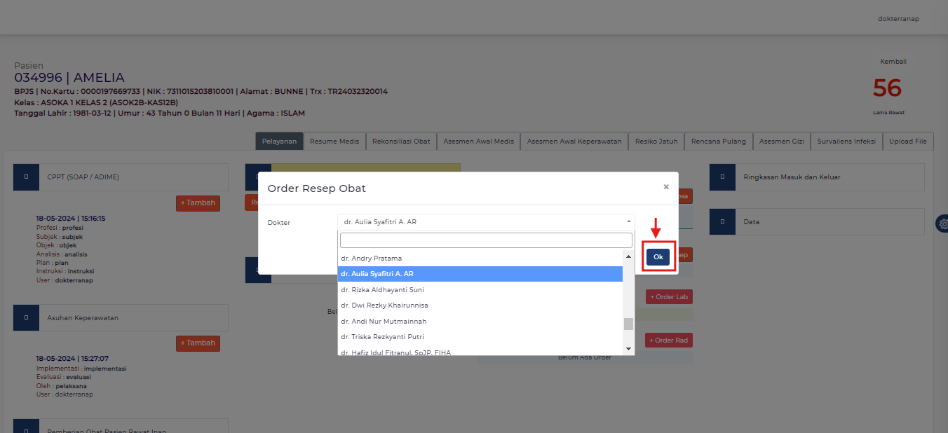948x433 pixels.
Task: Click + Tambah under CPPT section
Action: click(198, 203)
